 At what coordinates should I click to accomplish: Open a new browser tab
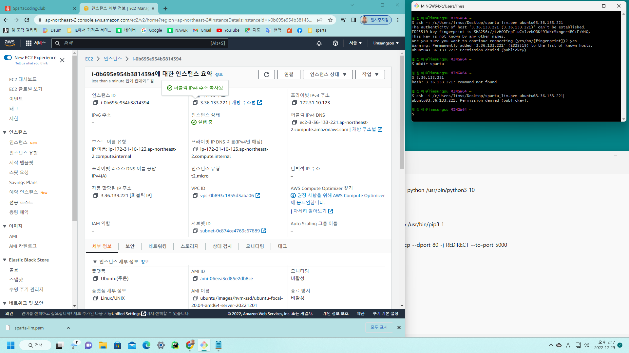coord(165,8)
